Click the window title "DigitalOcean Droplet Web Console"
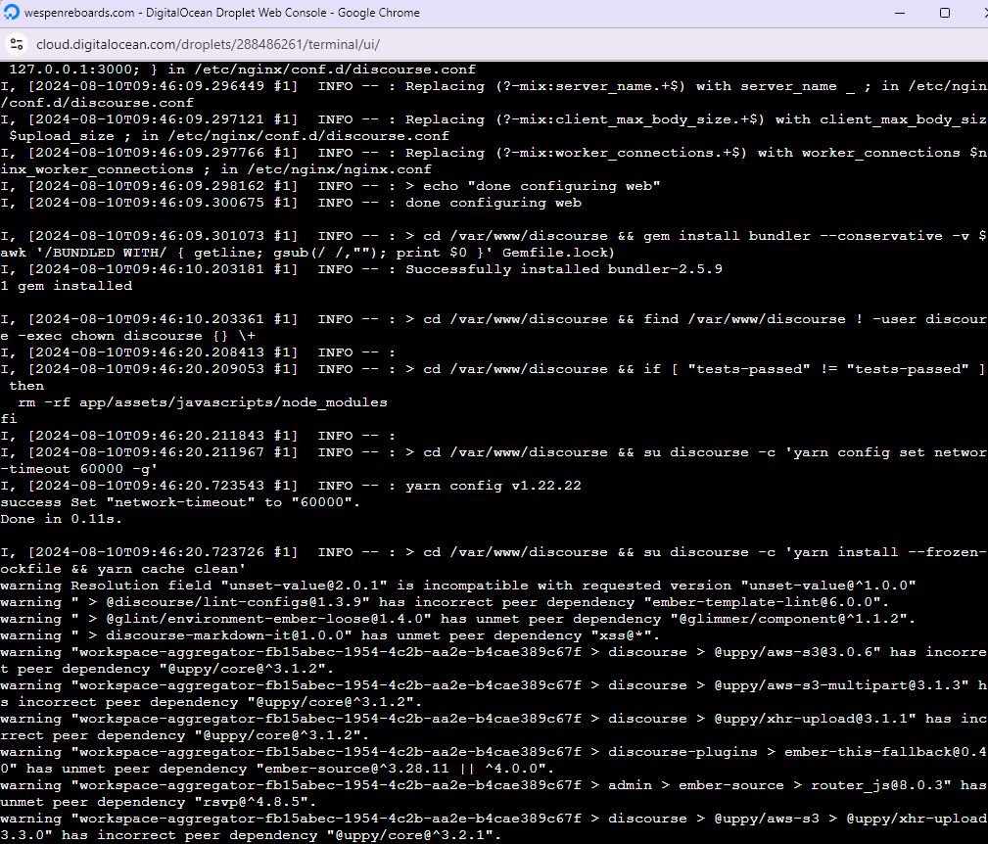 click(236, 13)
